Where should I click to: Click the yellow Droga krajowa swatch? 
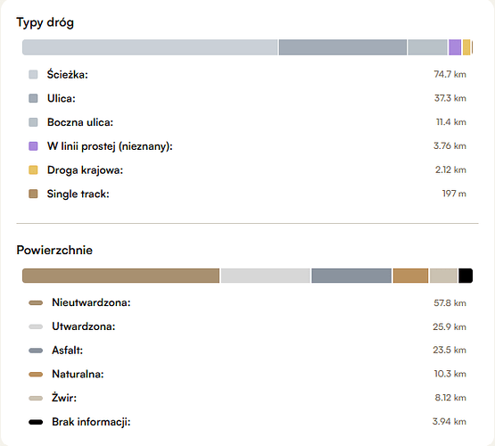pyautogui.click(x=33, y=169)
